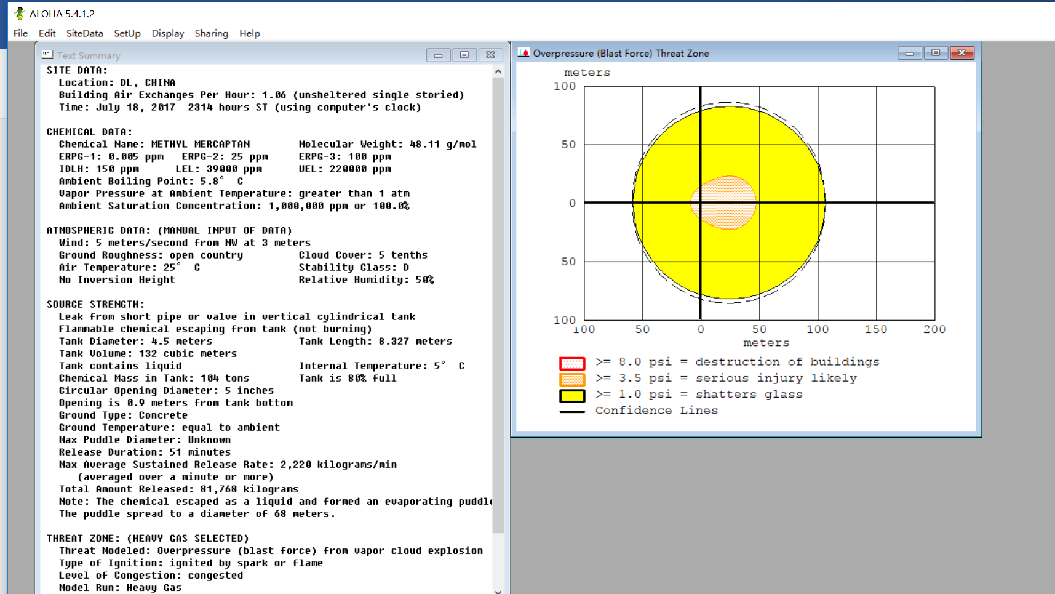Open the Help menu
This screenshot has height=594, width=1055.
coord(249,33)
